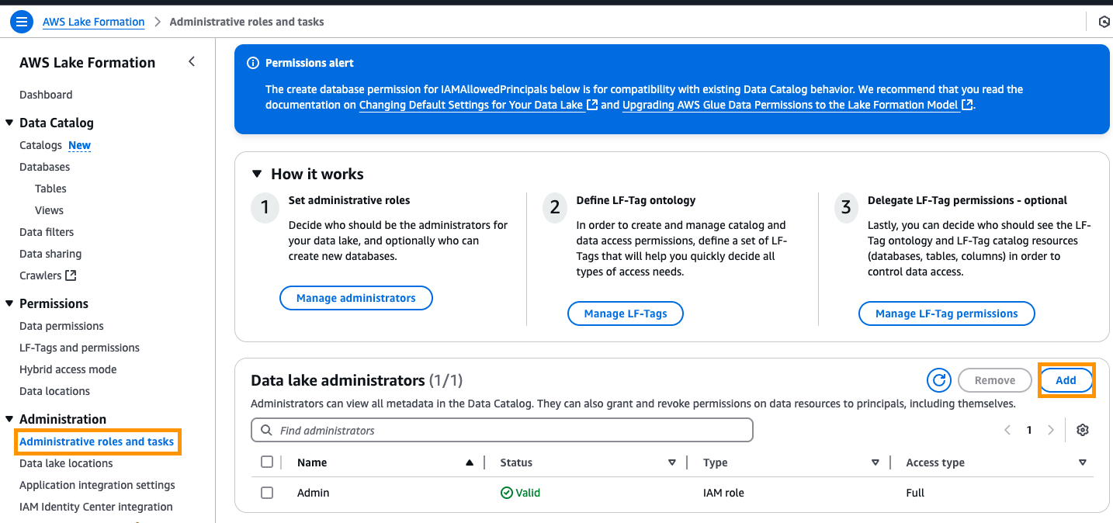The width and height of the screenshot is (1113, 523).
Task: Focus the Find administrators search field
Action: click(x=502, y=430)
